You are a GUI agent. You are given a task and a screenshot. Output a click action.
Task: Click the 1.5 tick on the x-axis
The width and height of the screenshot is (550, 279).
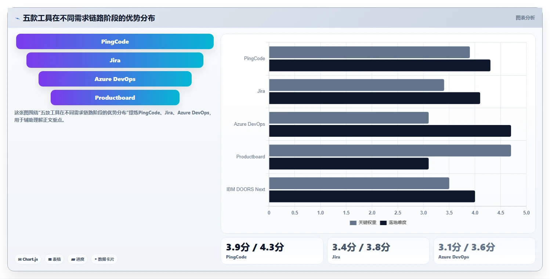pos(346,213)
